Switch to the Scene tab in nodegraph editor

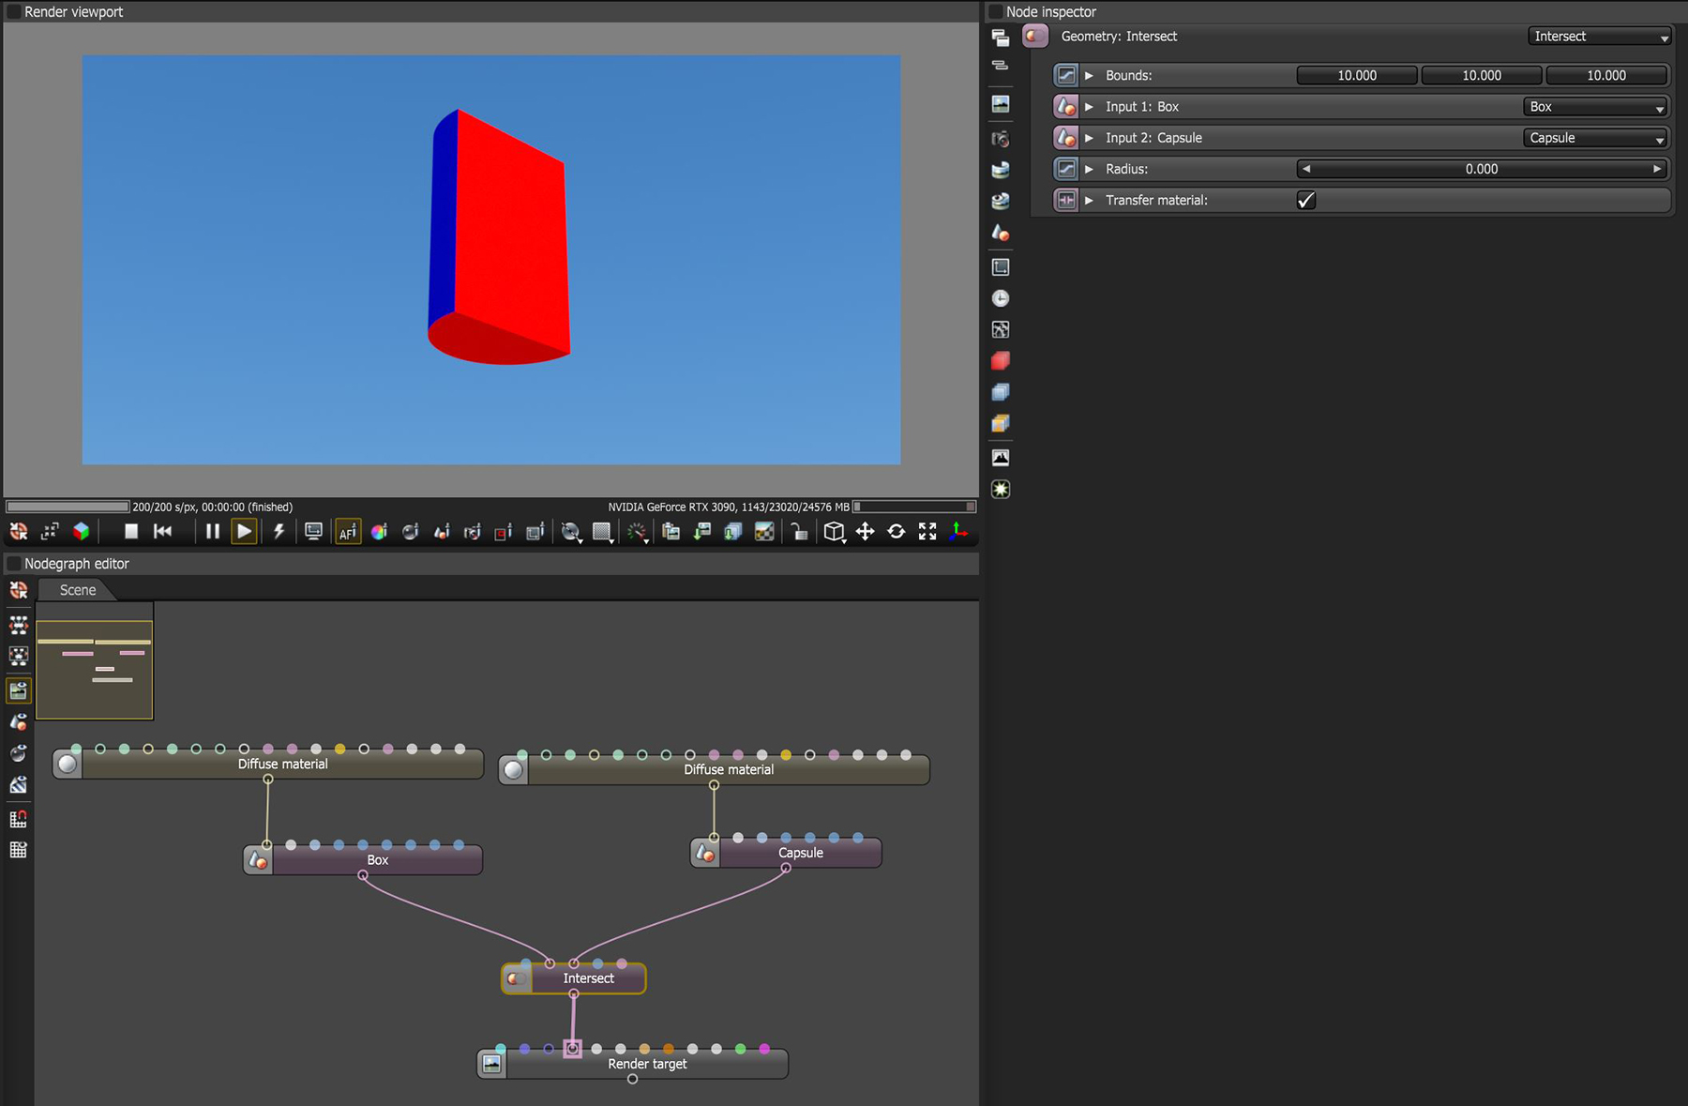click(x=78, y=590)
